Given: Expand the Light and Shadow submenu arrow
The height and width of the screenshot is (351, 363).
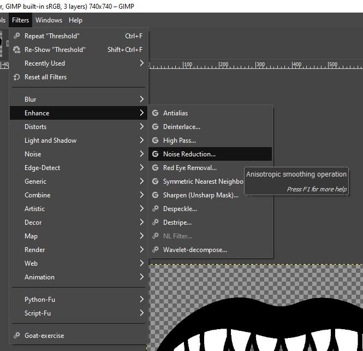Looking at the screenshot, I should (x=142, y=141).
